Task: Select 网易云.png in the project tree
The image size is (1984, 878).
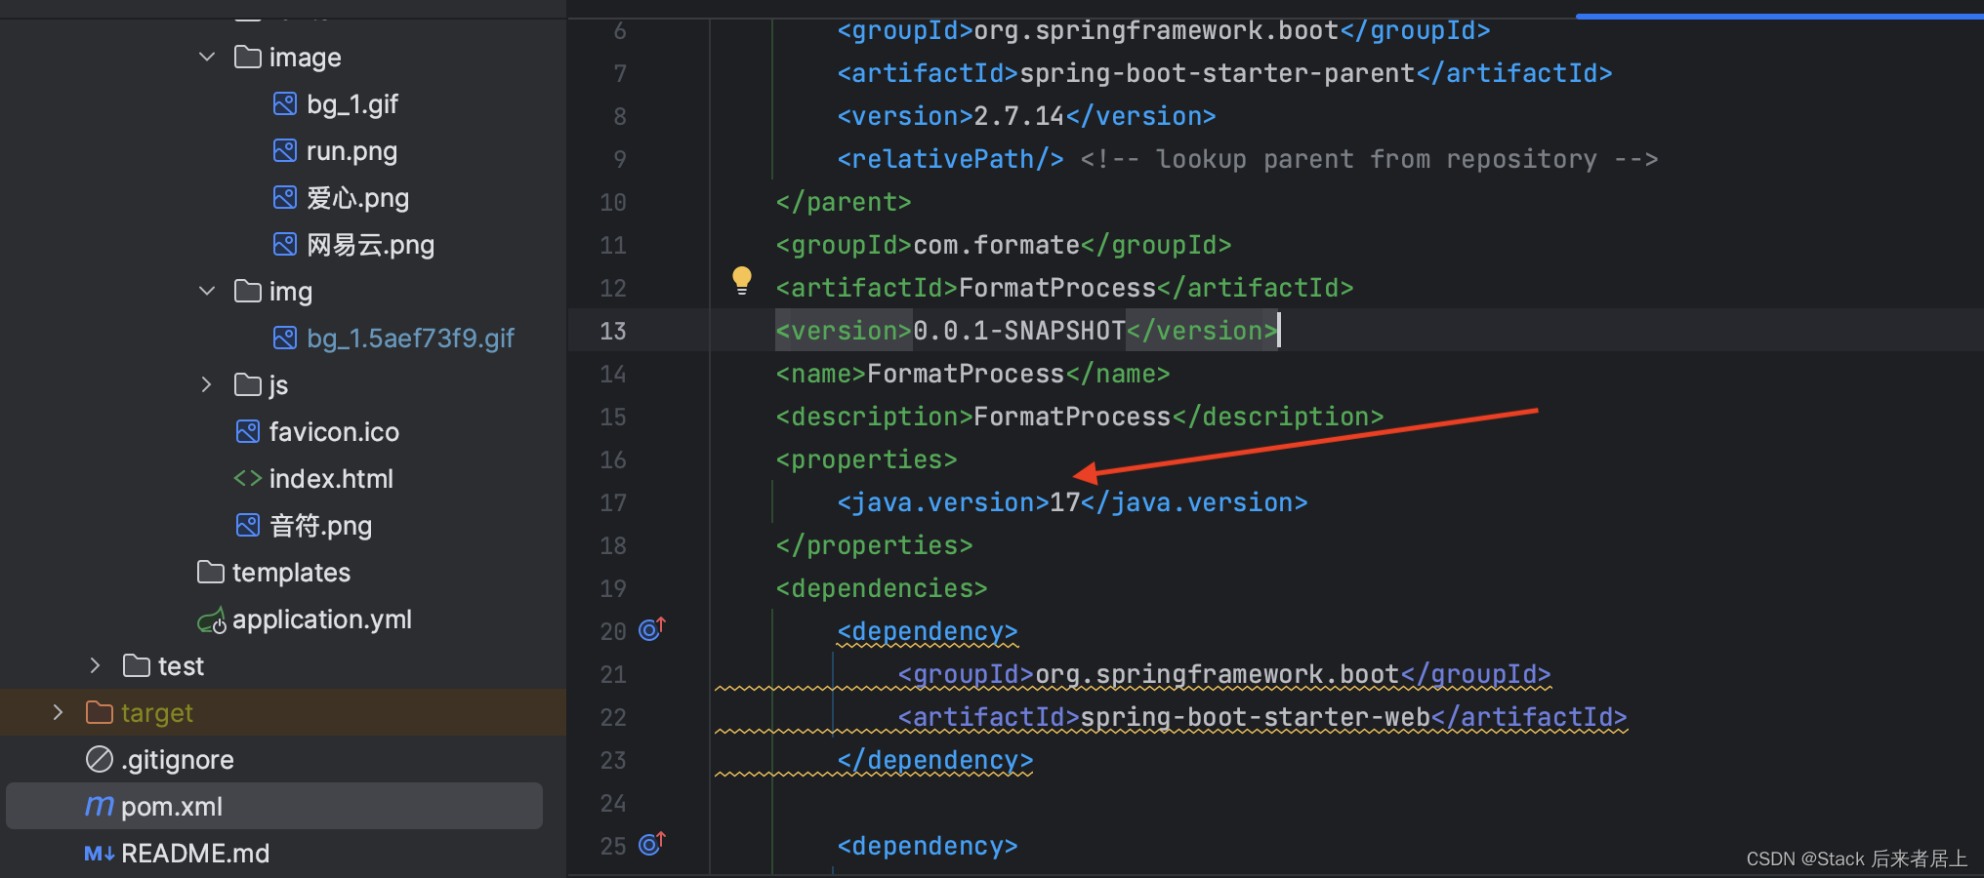Action: pyautogui.click(x=370, y=245)
